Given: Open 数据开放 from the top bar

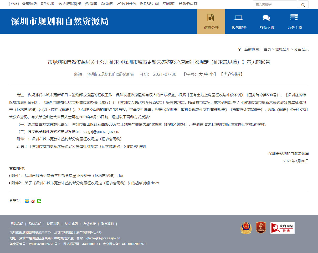Looking at the screenshot, I should (126, 4).
